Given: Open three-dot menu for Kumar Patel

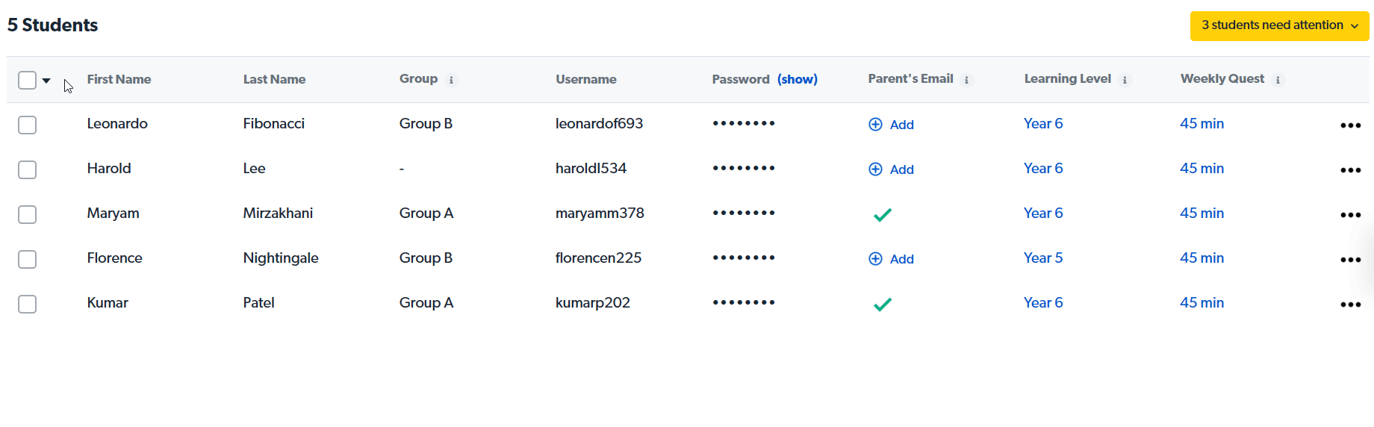Looking at the screenshot, I should click(x=1350, y=305).
